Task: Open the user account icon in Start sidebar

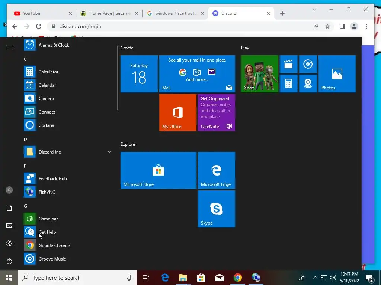Action: 9,190
